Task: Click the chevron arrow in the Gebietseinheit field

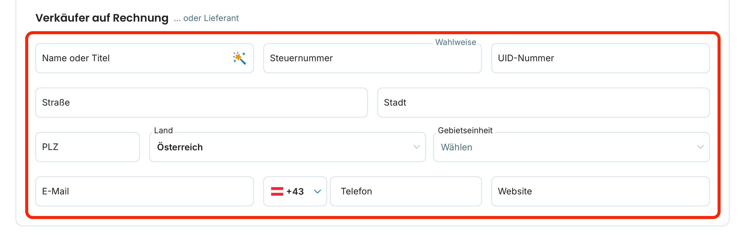Action: (x=700, y=147)
